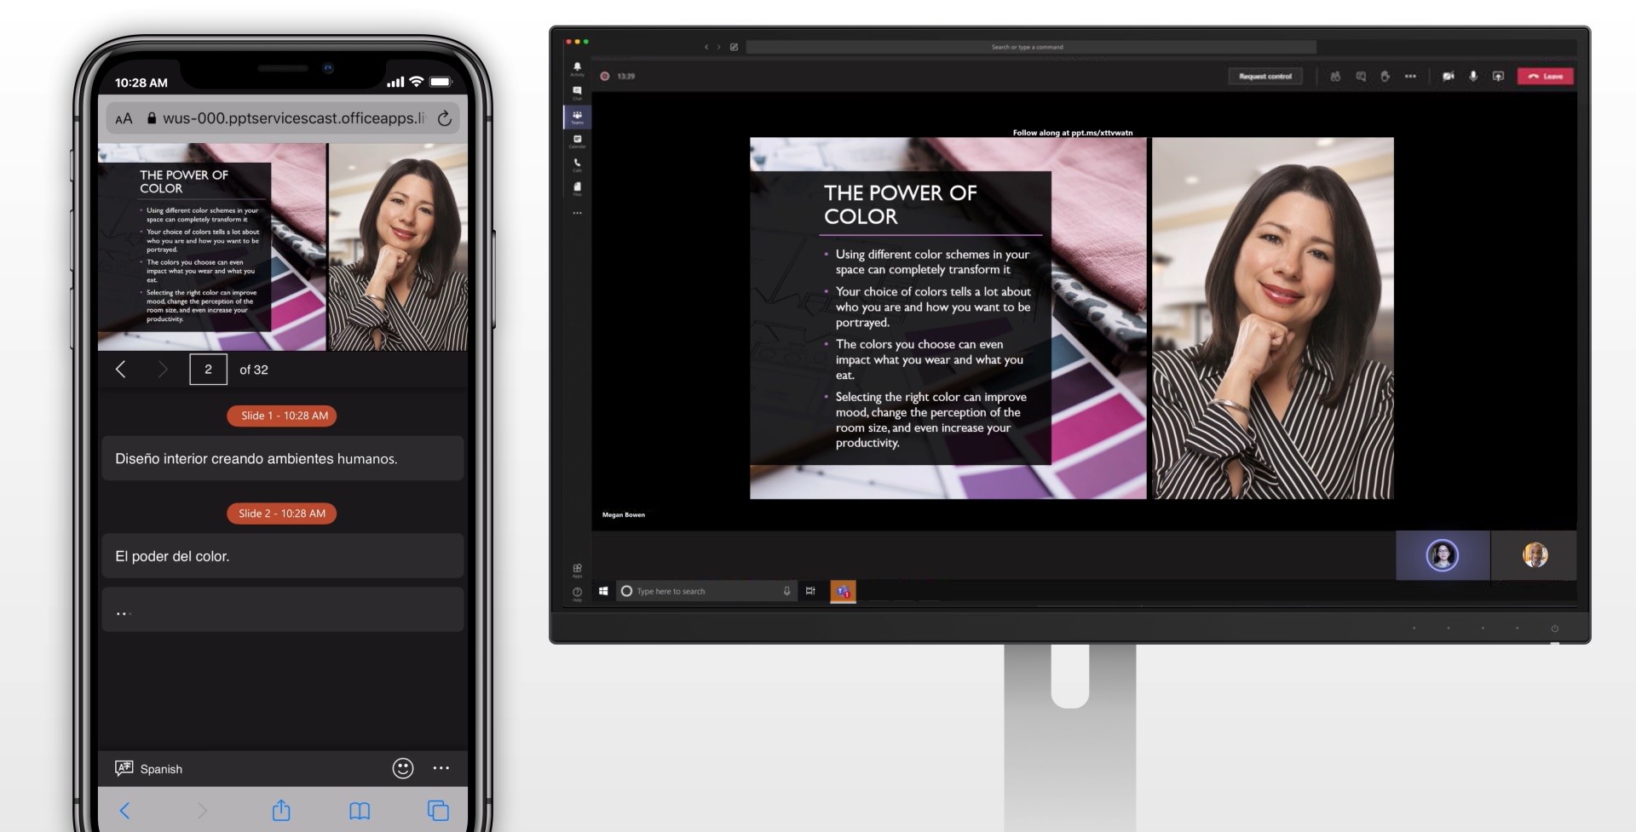Show meeting participants list
This screenshot has height=832, width=1636.
pyautogui.click(x=1336, y=76)
